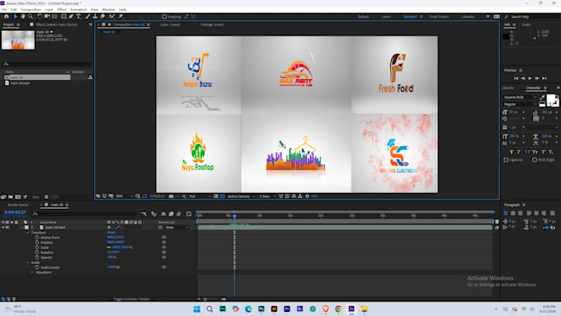561x316 pixels.
Task: Click current time indicator on timeline ruler
Action: click(x=234, y=216)
